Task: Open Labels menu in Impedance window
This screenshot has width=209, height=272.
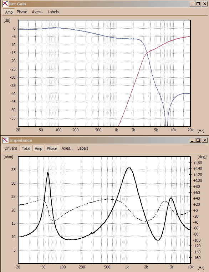Action: [x=83, y=148]
